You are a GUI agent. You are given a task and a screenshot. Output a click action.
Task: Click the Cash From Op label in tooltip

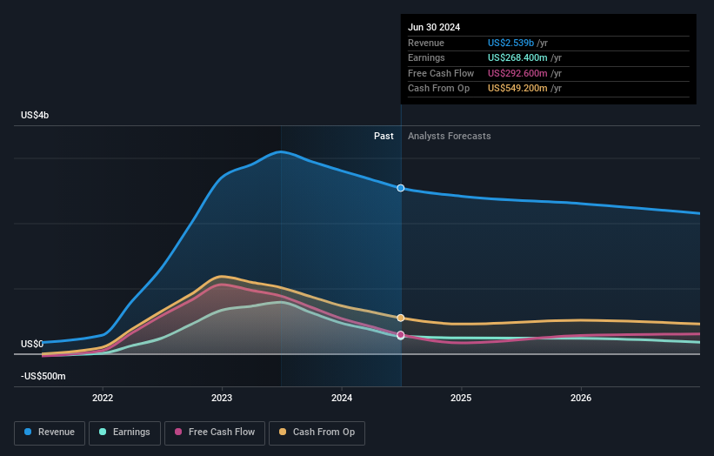pyautogui.click(x=438, y=89)
